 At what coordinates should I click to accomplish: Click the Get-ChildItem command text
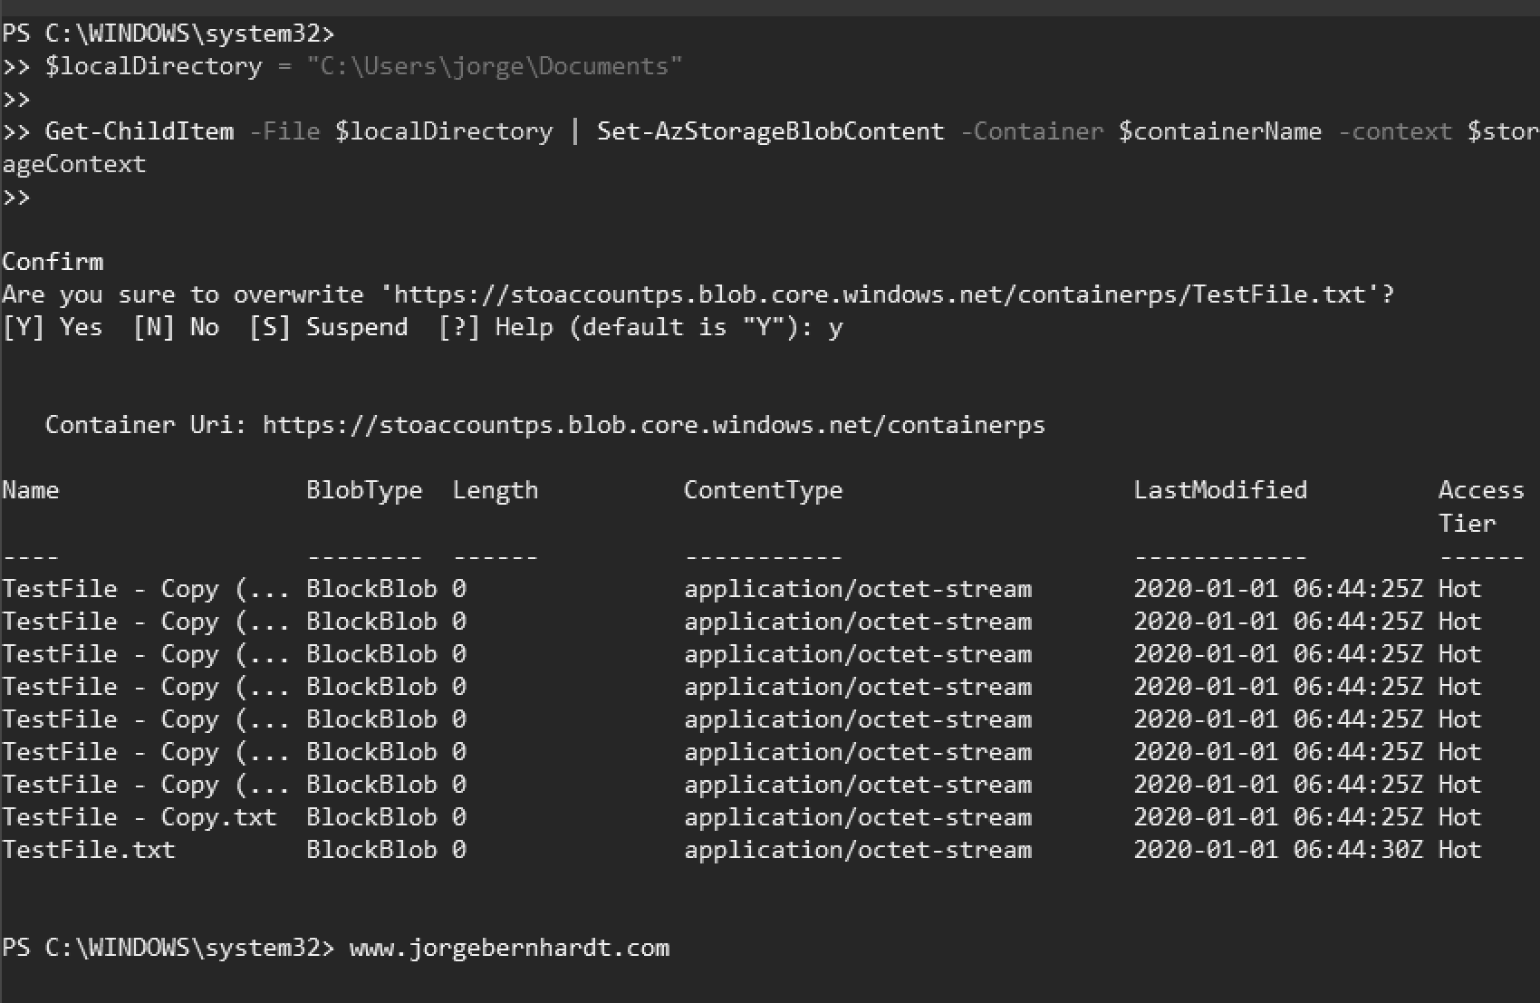coord(139,131)
